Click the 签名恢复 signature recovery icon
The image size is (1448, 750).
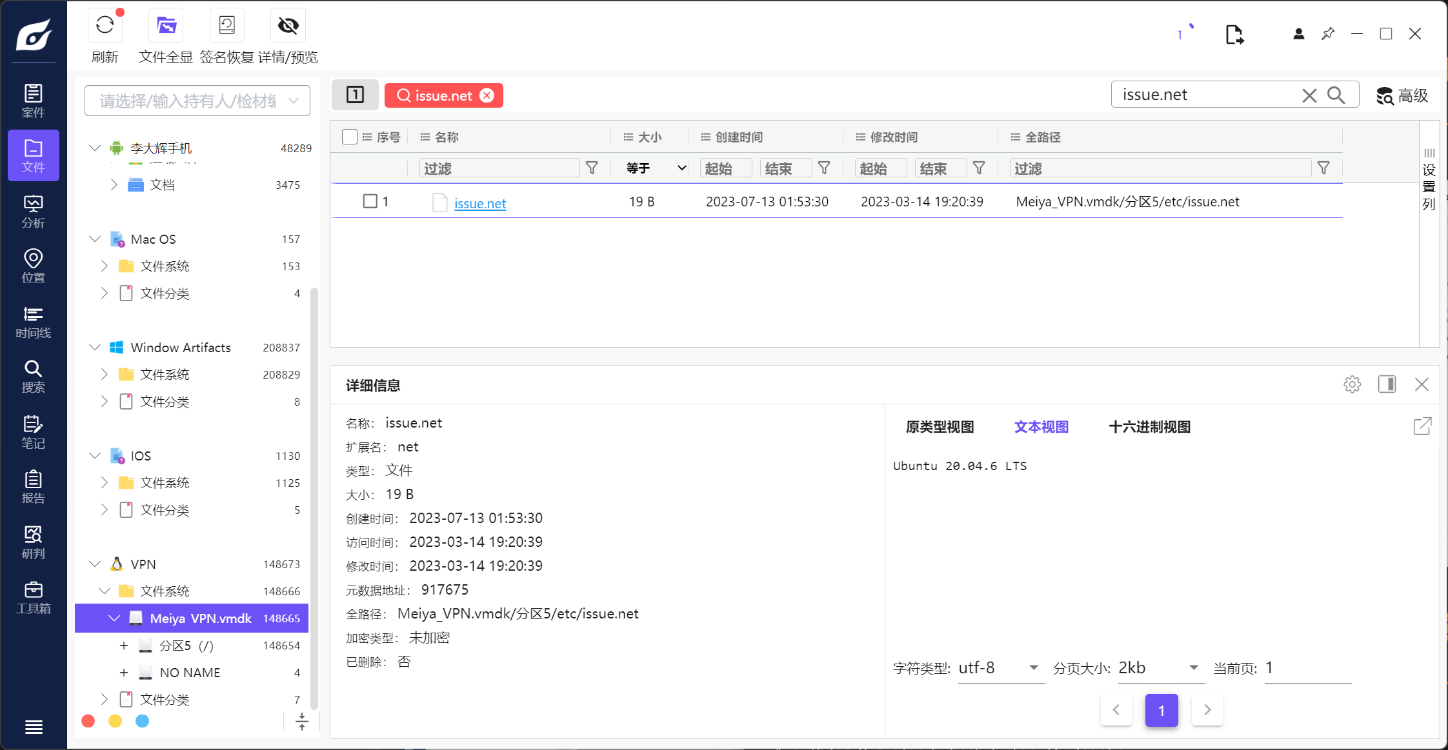(x=226, y=26)
